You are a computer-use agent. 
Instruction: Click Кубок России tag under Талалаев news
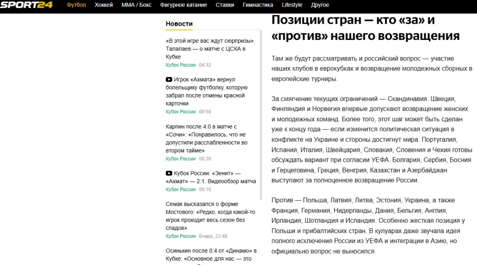click(180, 65)
